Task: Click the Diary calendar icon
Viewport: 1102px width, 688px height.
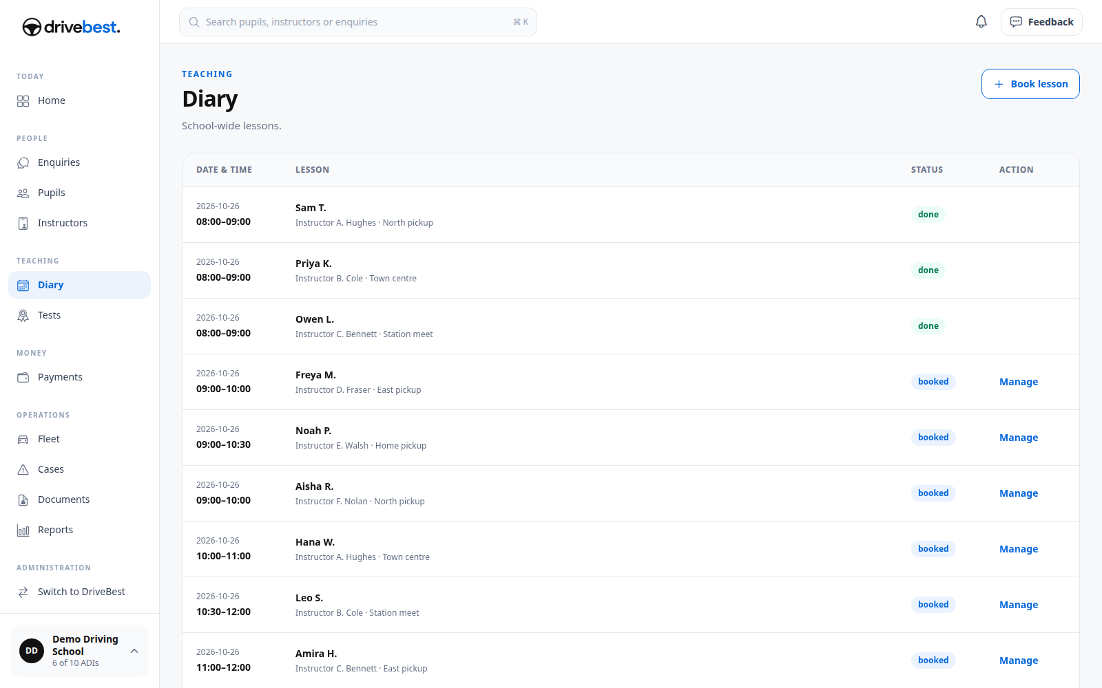Action: point(23,285)
